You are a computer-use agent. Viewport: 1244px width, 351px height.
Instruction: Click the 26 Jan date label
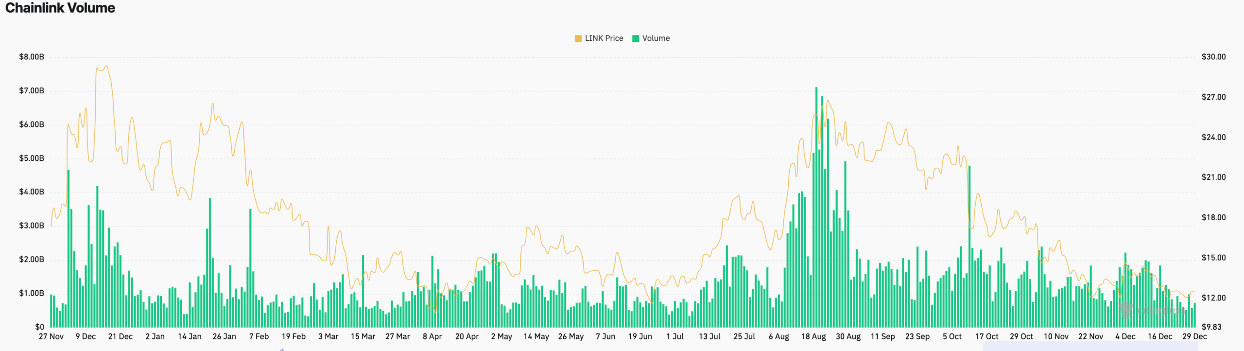(x=225, y=336)
